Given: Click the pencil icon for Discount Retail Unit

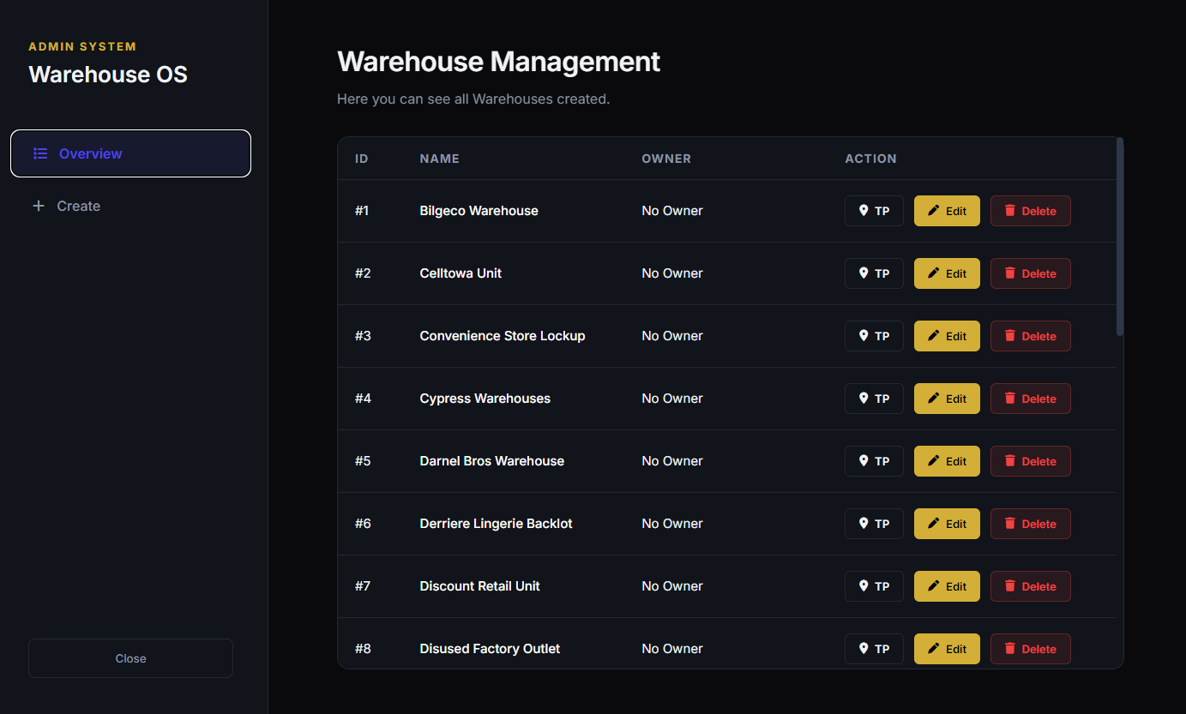Looking at the screenshot, I should click(934, 586).
